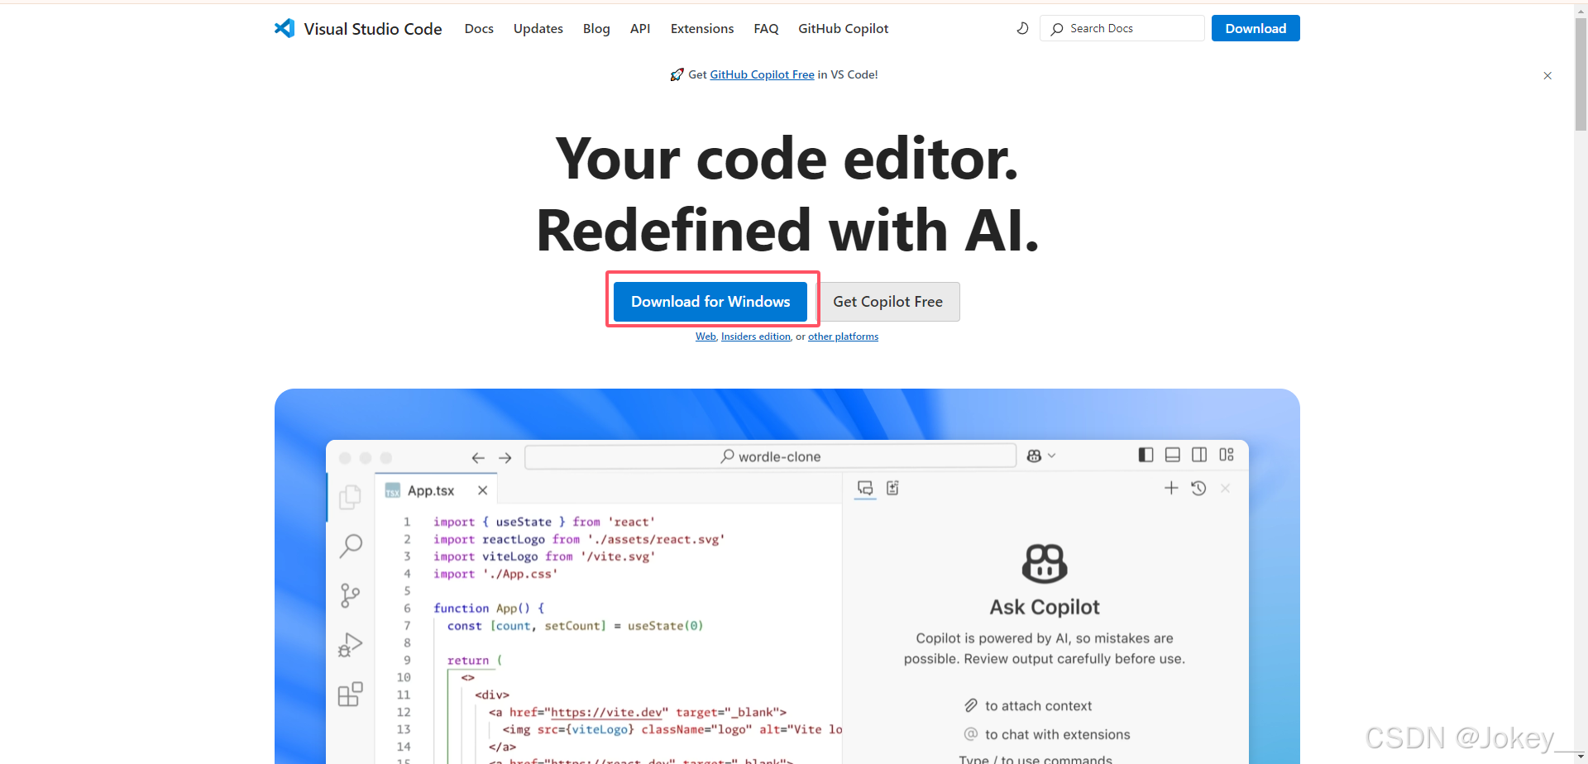The height and width of the screenshot is (764, 1588).
Task: Click the search magnifier icon in Search Docs
Action: [1057, 29]
